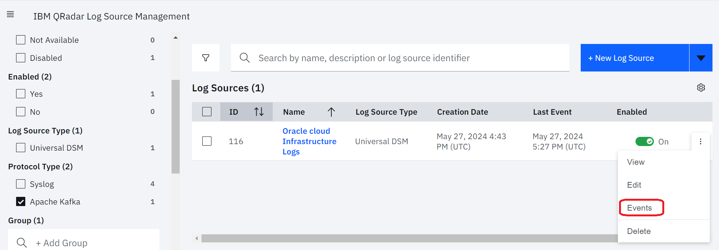This screenshot has width=719, height=250.
Task: Click the filter funnel icon
Action: coord(206,58)
